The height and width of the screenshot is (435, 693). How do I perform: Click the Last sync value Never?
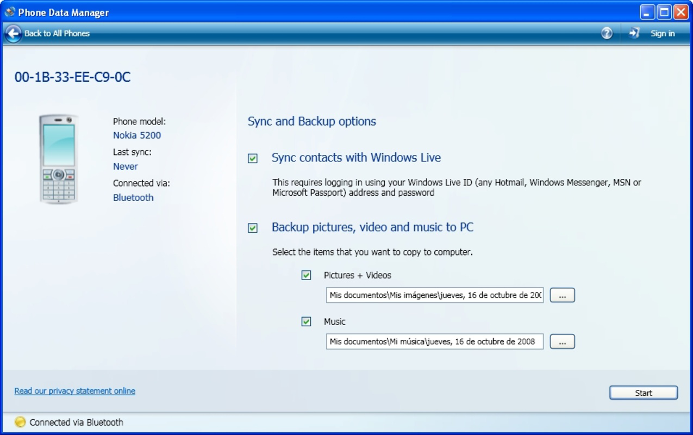point(126,166)
